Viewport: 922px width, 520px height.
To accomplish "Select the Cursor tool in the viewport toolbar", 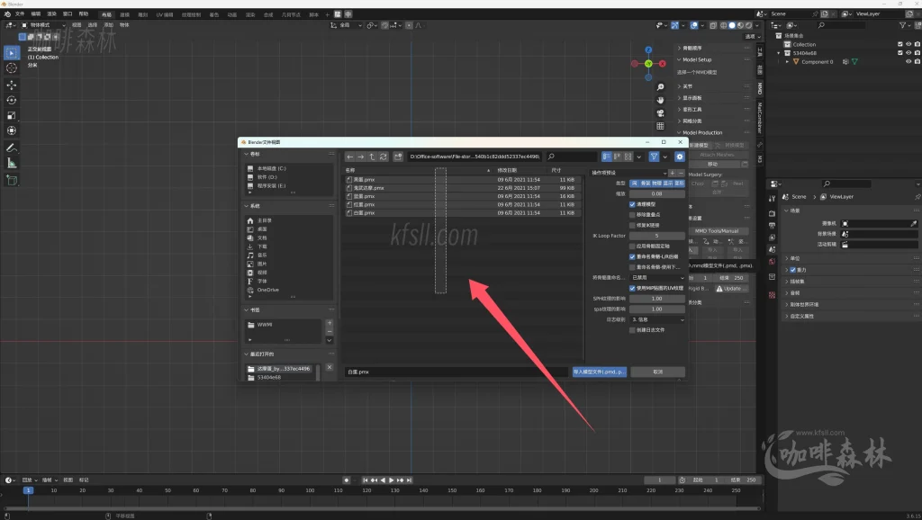I will (12, 68).
